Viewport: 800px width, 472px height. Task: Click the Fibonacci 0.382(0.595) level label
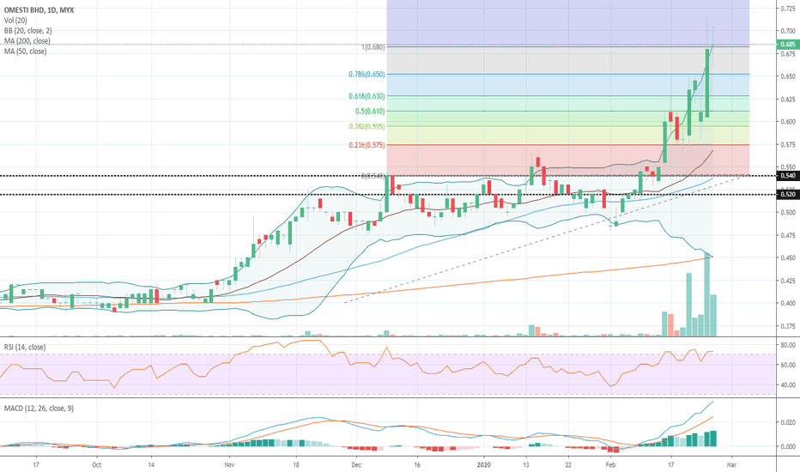pyautogui.click(x=367, y=126)
